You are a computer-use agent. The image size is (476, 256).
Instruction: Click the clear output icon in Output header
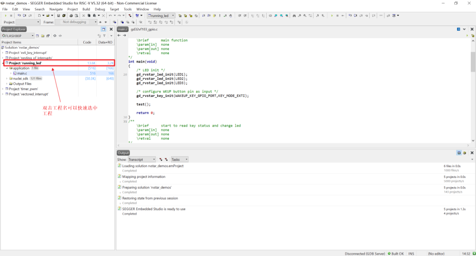coord(465,153)
